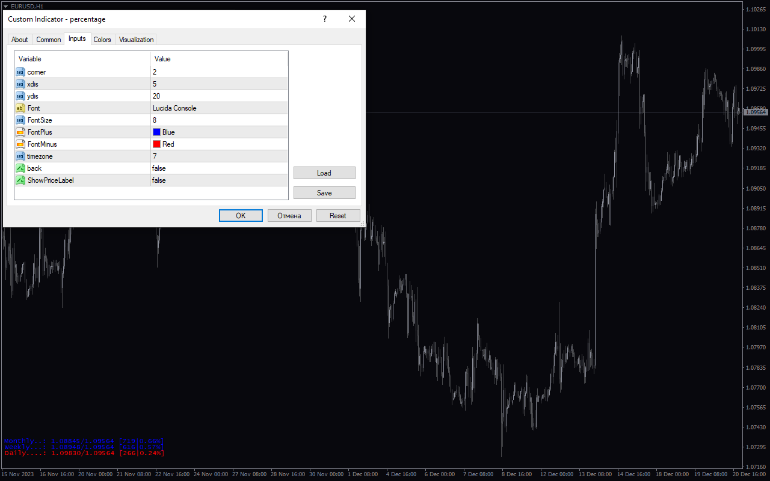Viewport: 770px width, 481px height.
Task: Click the Monthly percentage label on chart
Action: (x=84, y=441)
